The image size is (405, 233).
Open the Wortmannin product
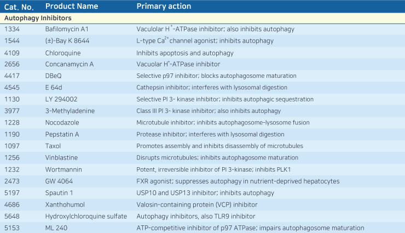click(x=63, y=169)
